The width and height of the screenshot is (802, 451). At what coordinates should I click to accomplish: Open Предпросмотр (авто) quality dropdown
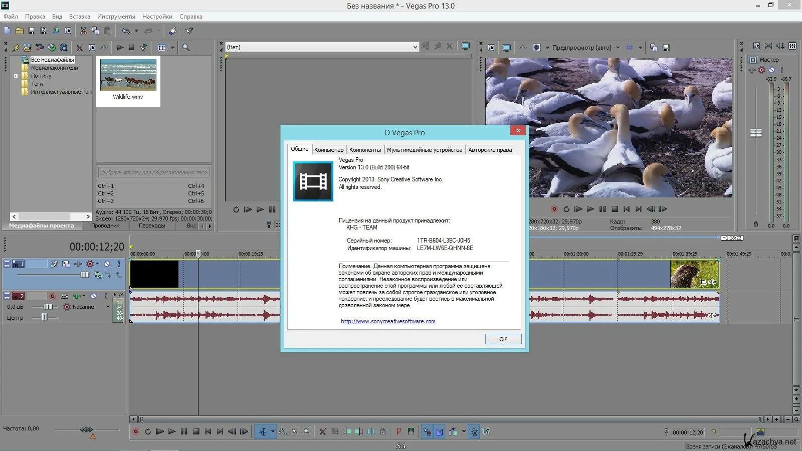pyautogui.click(x=618, y=48)
